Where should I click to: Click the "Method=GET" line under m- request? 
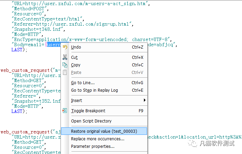(29, 80)
